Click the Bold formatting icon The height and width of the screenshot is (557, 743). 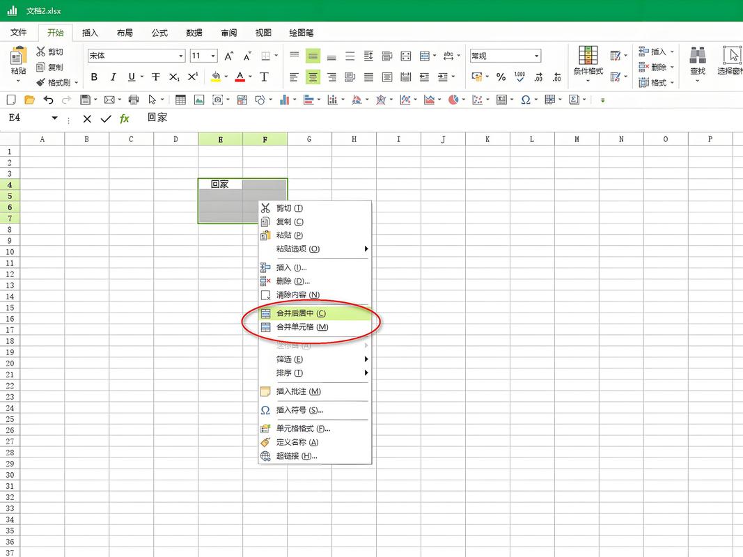[95, 77]
